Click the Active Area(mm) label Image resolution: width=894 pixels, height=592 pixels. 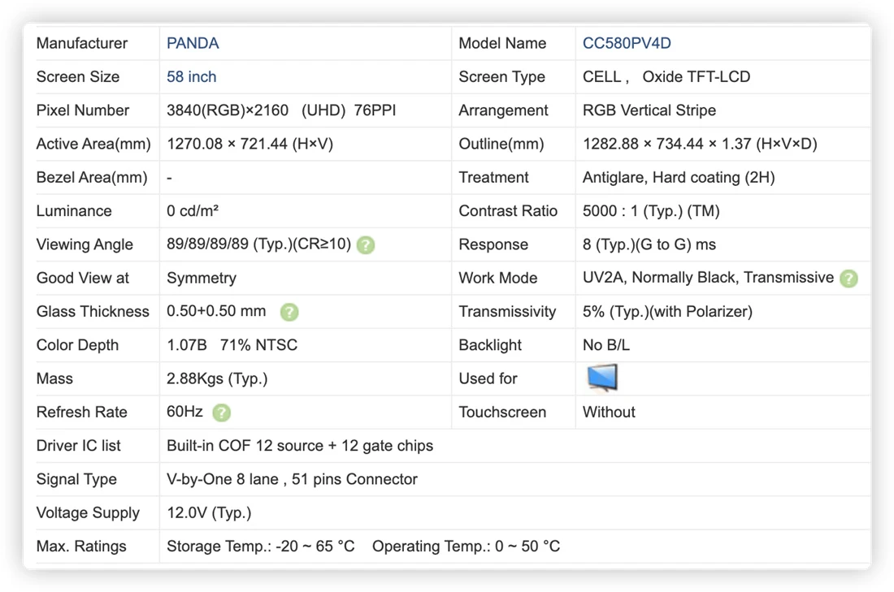[93, 145]
